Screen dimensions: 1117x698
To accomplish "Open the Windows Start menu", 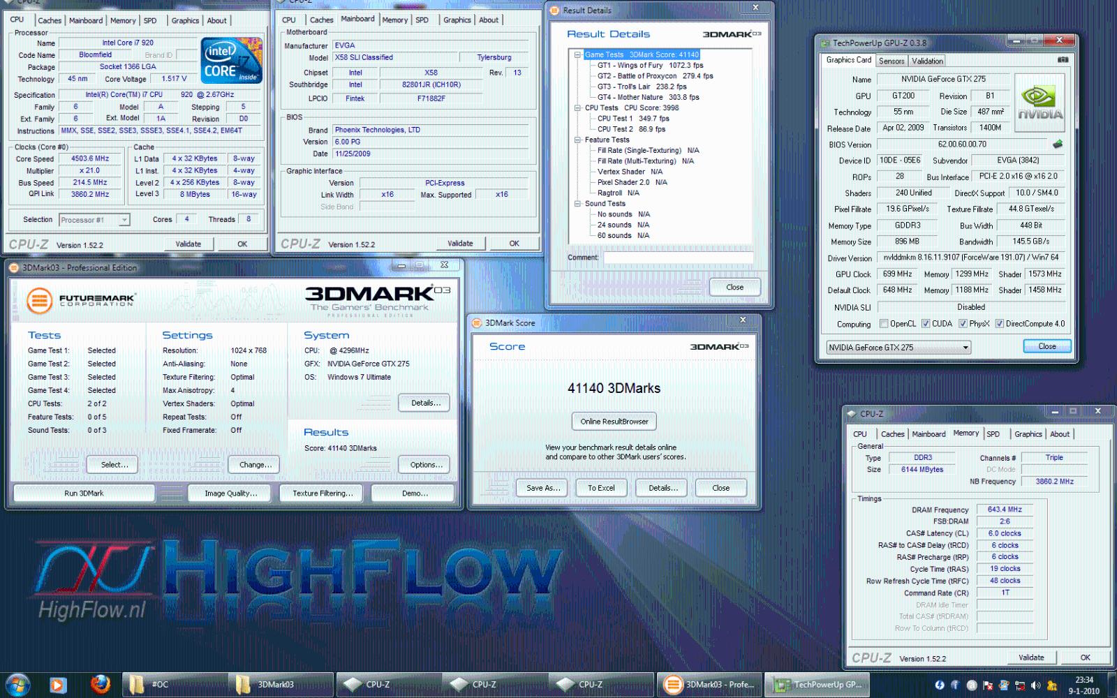I will pos(17,685).
